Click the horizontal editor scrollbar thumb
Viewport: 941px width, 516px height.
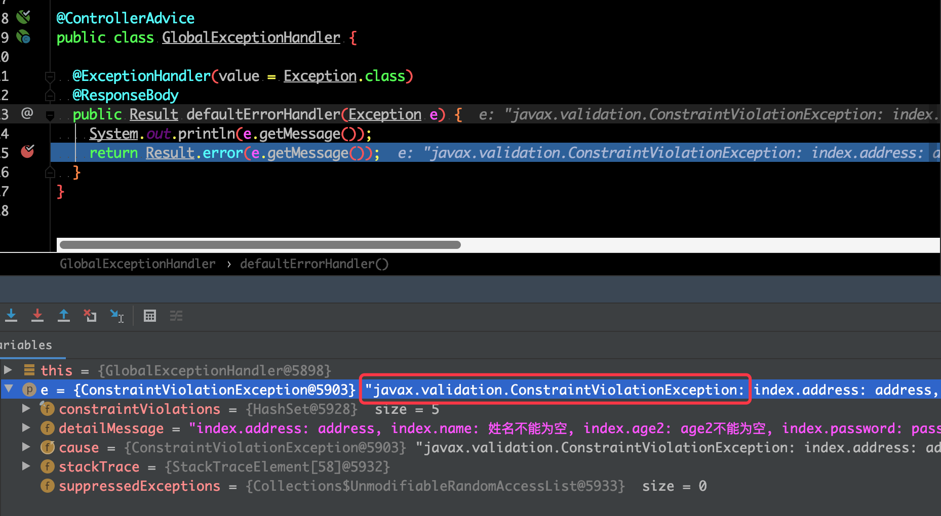pyautogui.click(x=260, y=245)
